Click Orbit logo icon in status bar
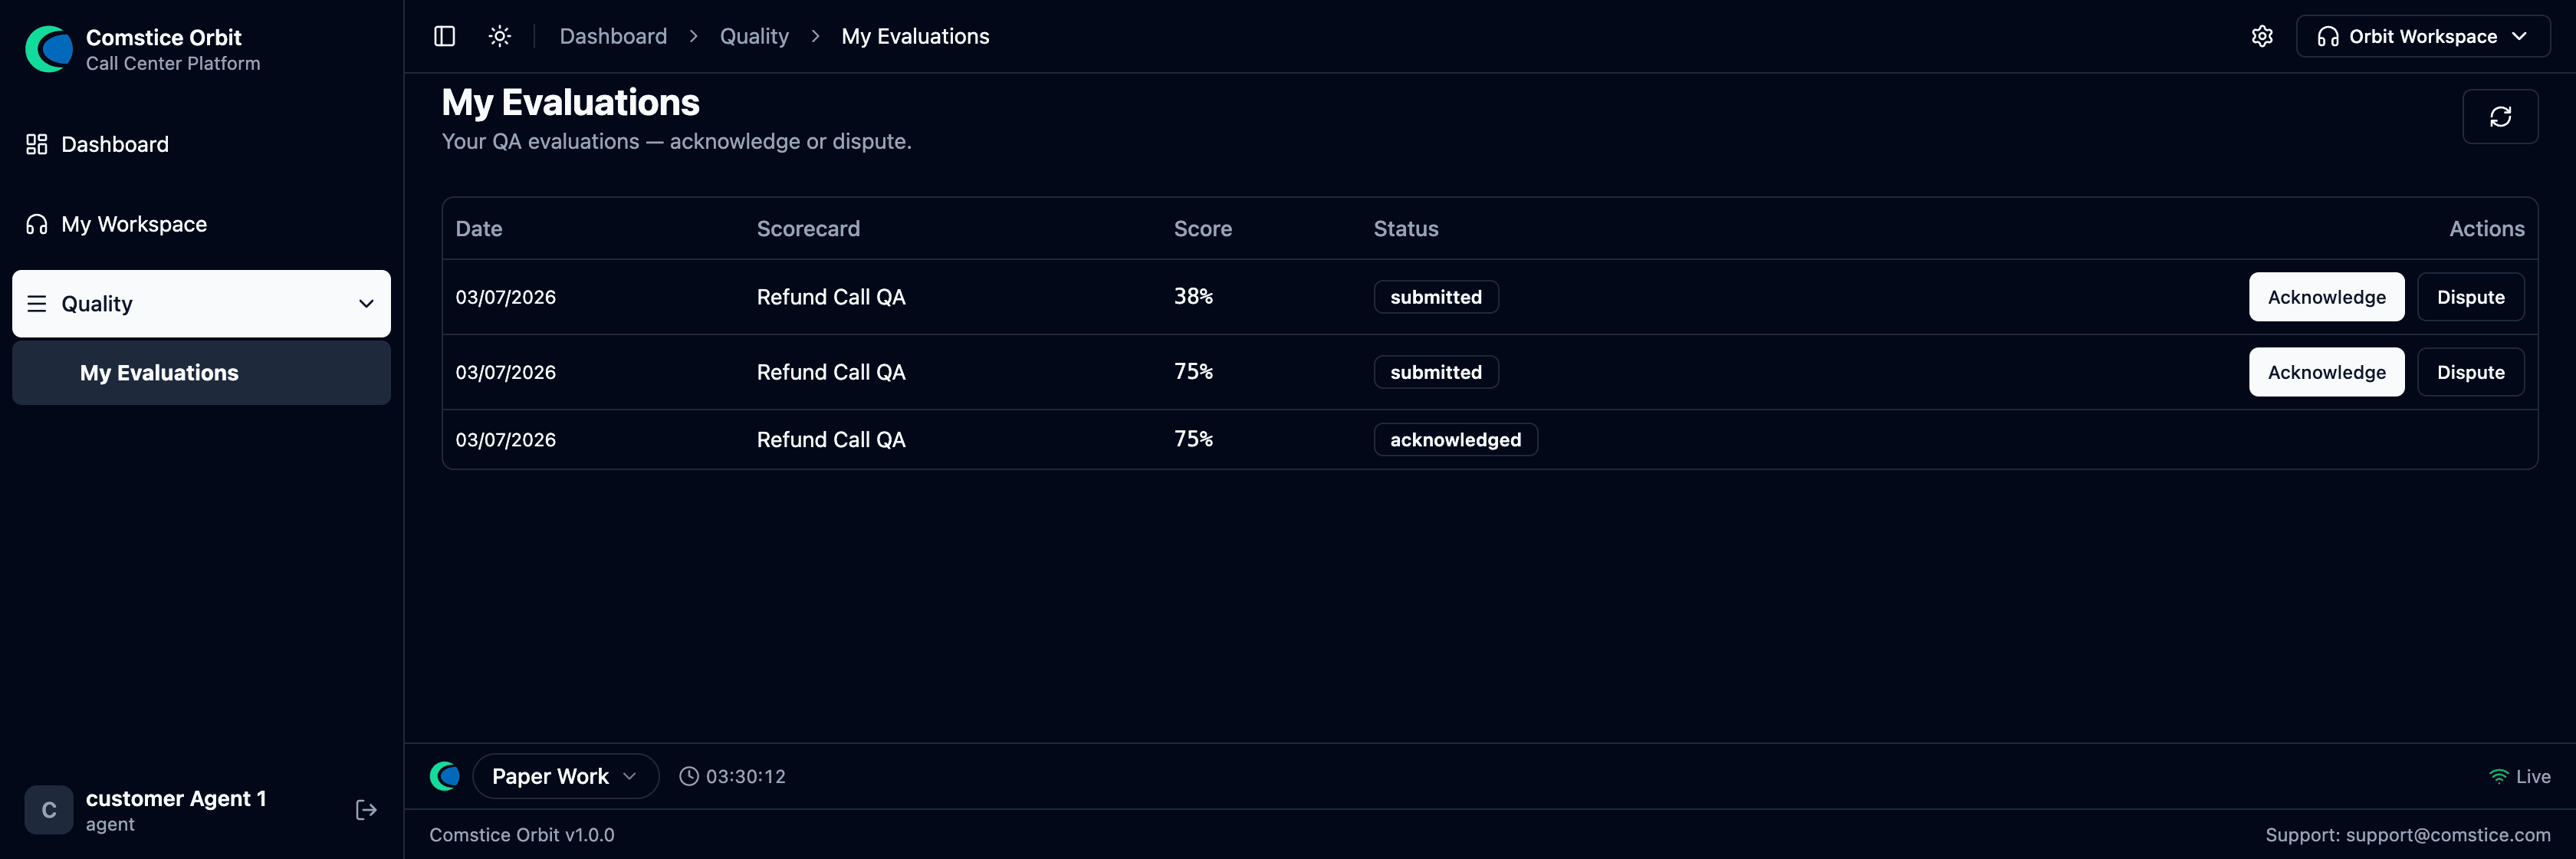2576x859 pixels. 445,776
